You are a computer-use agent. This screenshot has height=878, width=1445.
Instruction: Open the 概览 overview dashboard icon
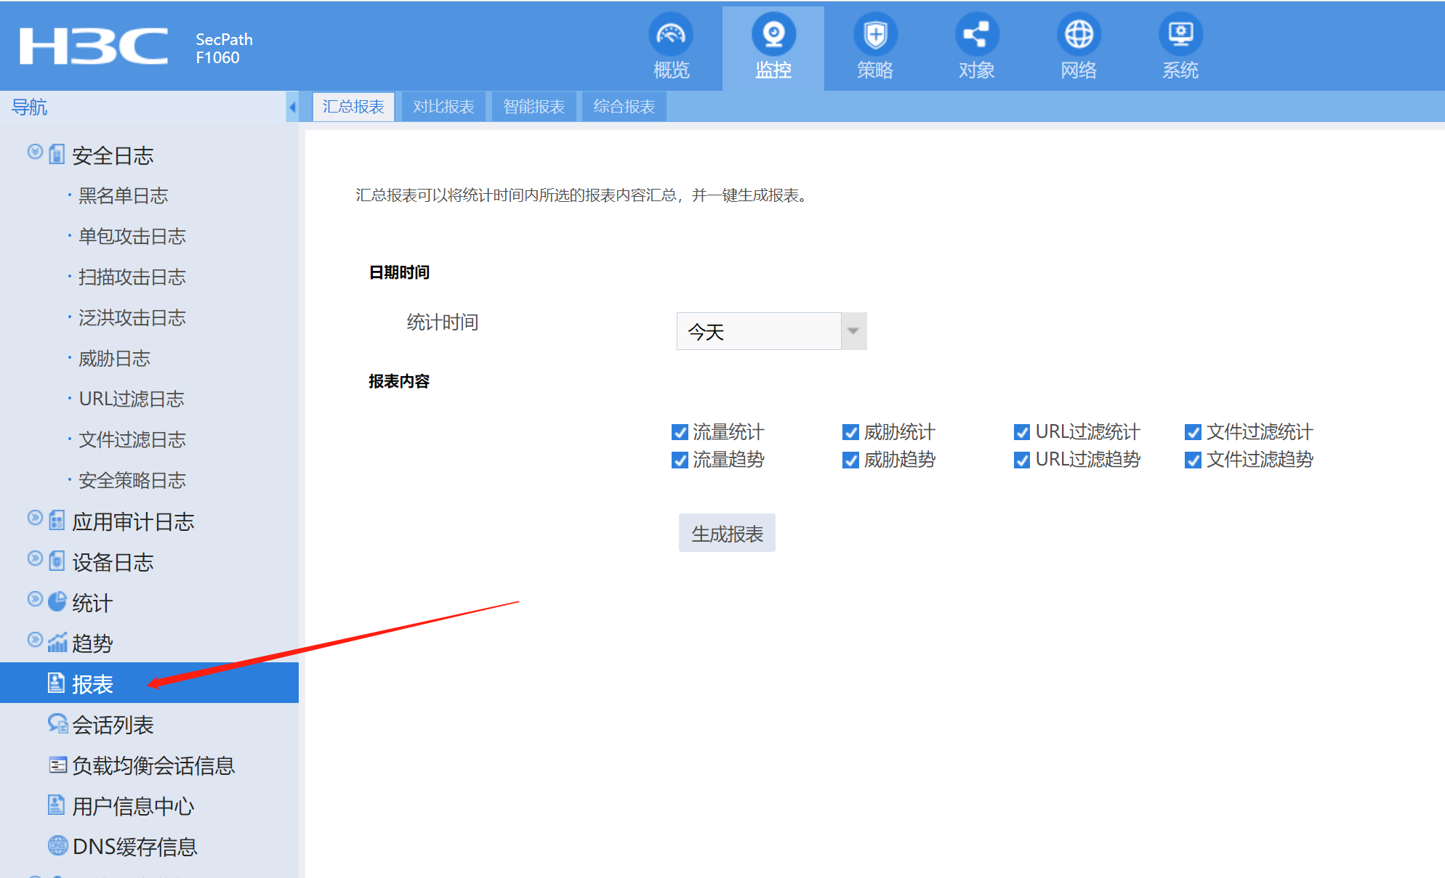[x=670, y=34]
